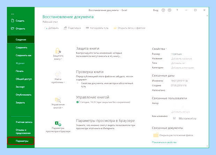Open the Сведения tab
Screen dimensions: 216x155
tap(21, 39)
